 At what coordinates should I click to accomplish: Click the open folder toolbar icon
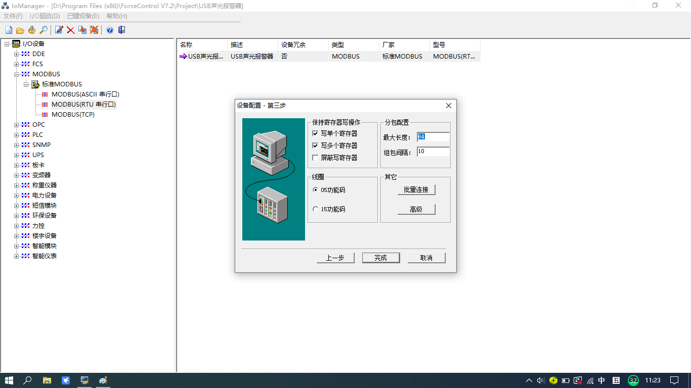20,30
